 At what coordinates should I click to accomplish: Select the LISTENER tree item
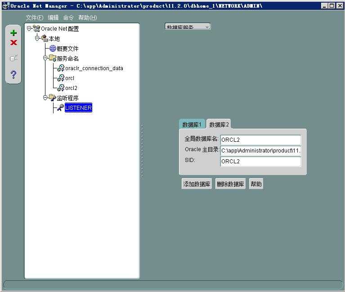(78, 108)
